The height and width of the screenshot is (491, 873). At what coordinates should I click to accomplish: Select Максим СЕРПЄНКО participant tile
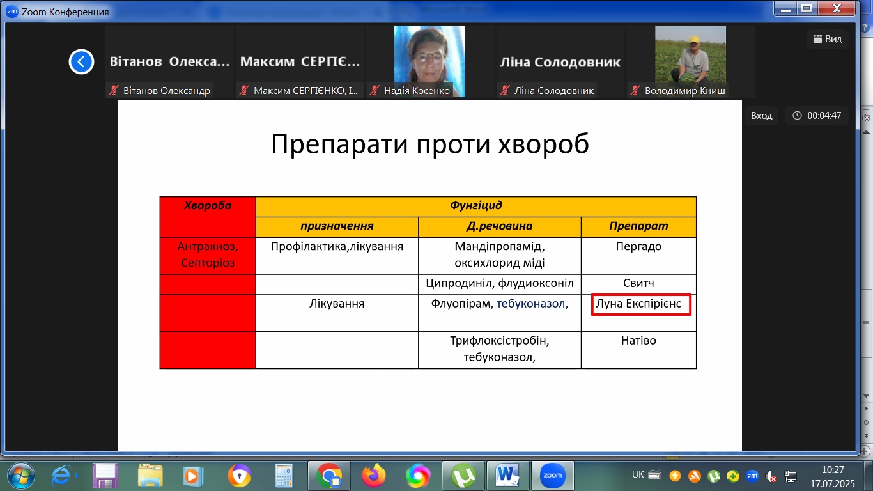(x=300, y=61)
